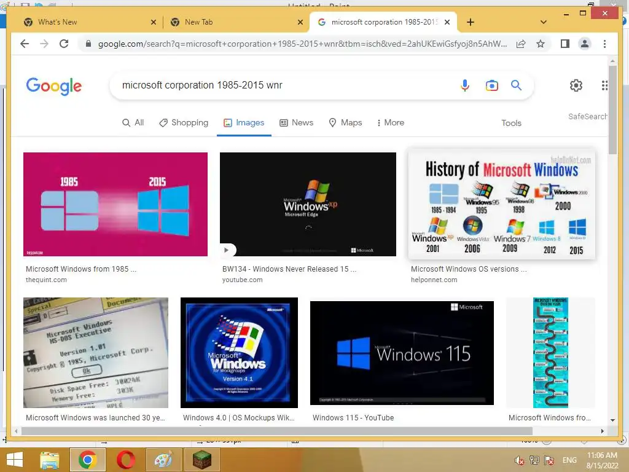The height and width of the screenshot is (472, 629).
Task: Click the horizontal scrollbar thumb
Action: pyautogui.click(x=277, y=431)
